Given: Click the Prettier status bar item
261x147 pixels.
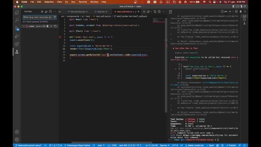Looking at the screenshot, I should coord(231,145).
